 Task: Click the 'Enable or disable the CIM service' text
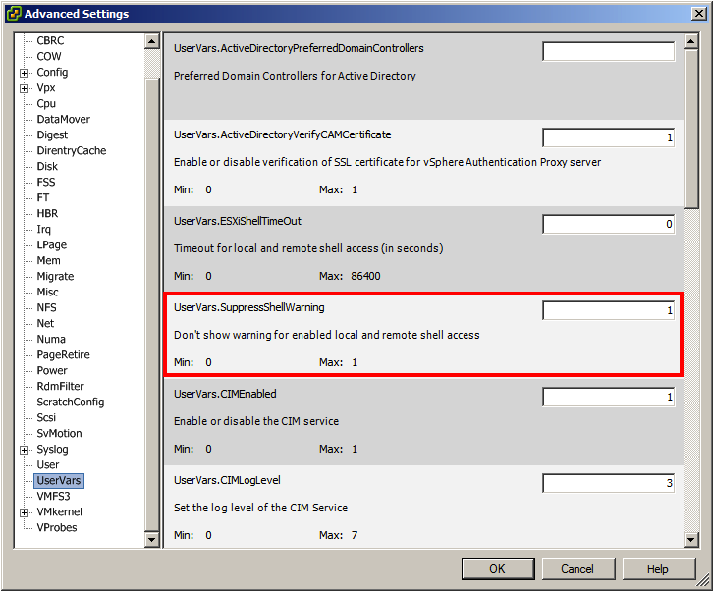click(256, 421)
